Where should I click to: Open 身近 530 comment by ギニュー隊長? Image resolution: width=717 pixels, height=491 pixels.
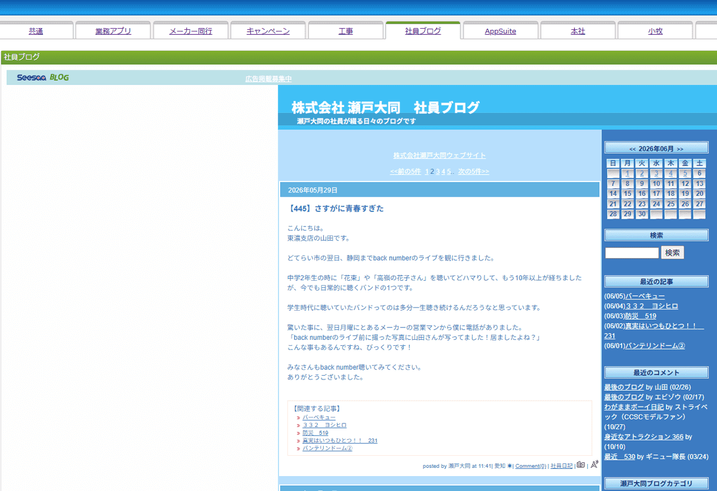pos(619,456)
